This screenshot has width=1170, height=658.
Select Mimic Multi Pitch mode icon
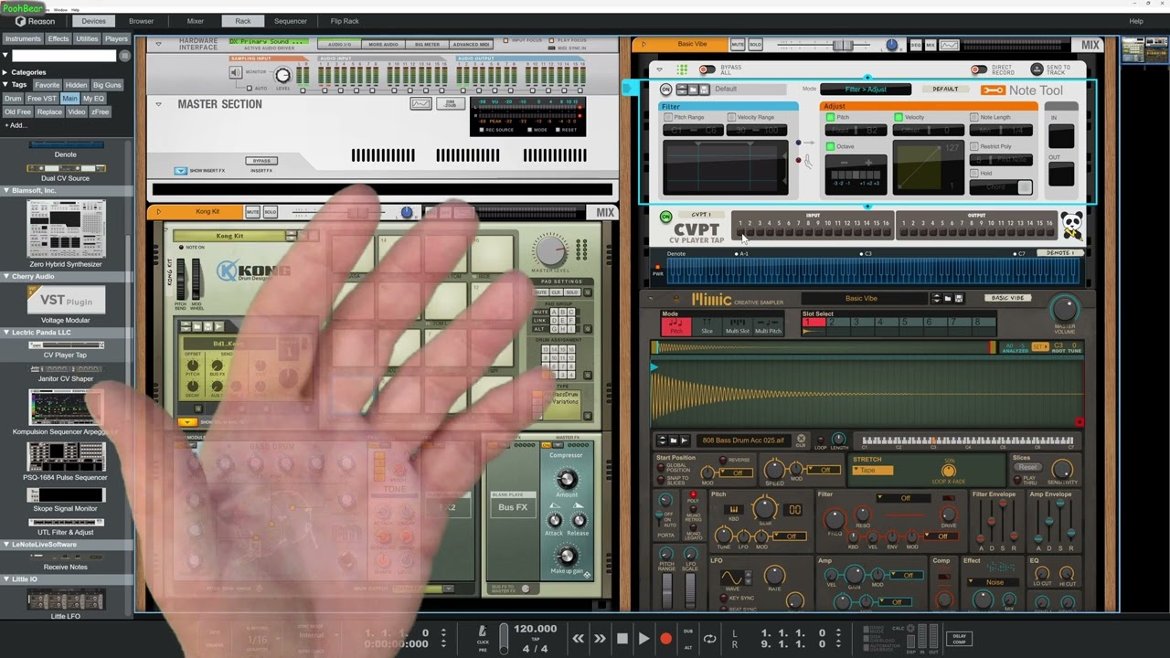coord(769,325)
